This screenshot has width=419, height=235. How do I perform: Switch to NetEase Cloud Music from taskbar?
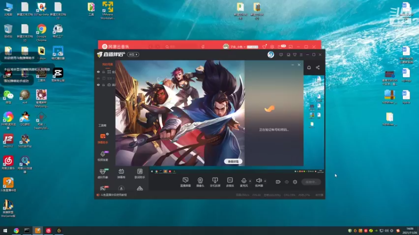coord(48,230)
